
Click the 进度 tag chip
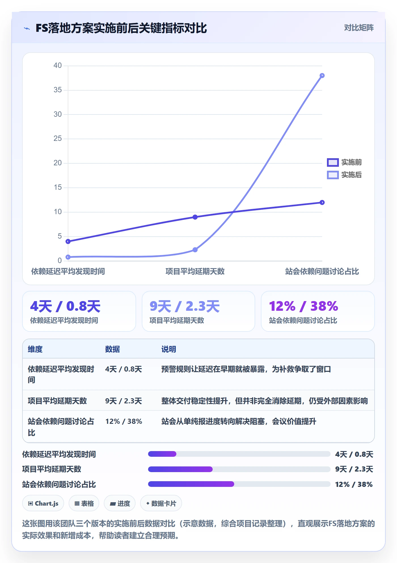120,503
